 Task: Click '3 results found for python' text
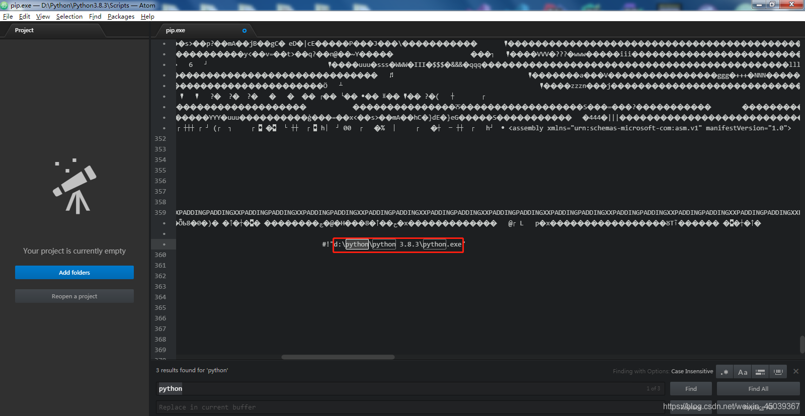[192, 370]
